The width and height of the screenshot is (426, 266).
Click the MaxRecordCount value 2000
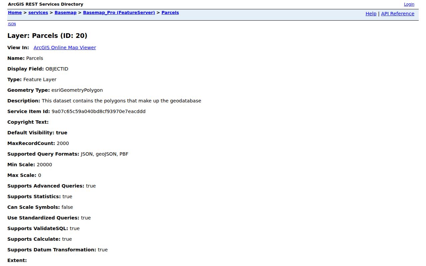[x=63, y=143]
